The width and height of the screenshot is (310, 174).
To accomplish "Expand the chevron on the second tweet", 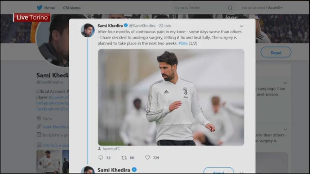I will (x=242, y=172).
